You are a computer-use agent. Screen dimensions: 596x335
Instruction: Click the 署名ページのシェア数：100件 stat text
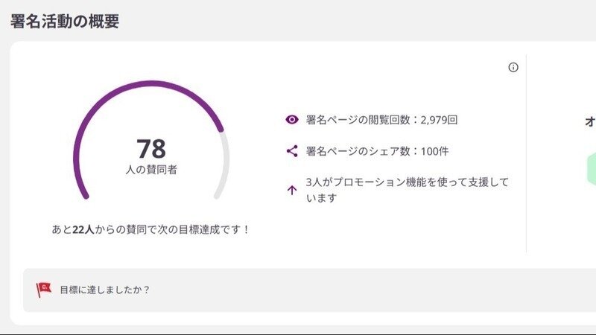(x=377, y=151)
